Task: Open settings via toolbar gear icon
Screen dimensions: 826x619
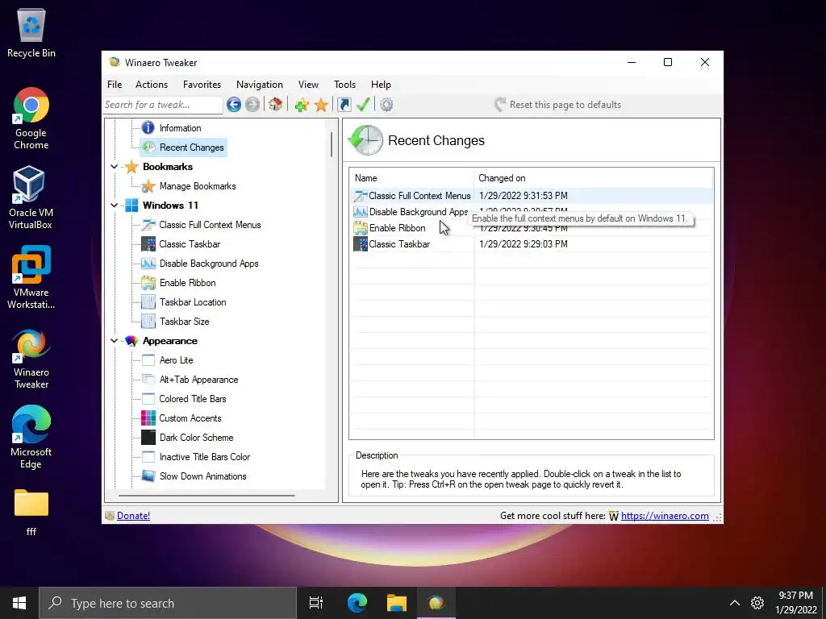Action: 386,105
